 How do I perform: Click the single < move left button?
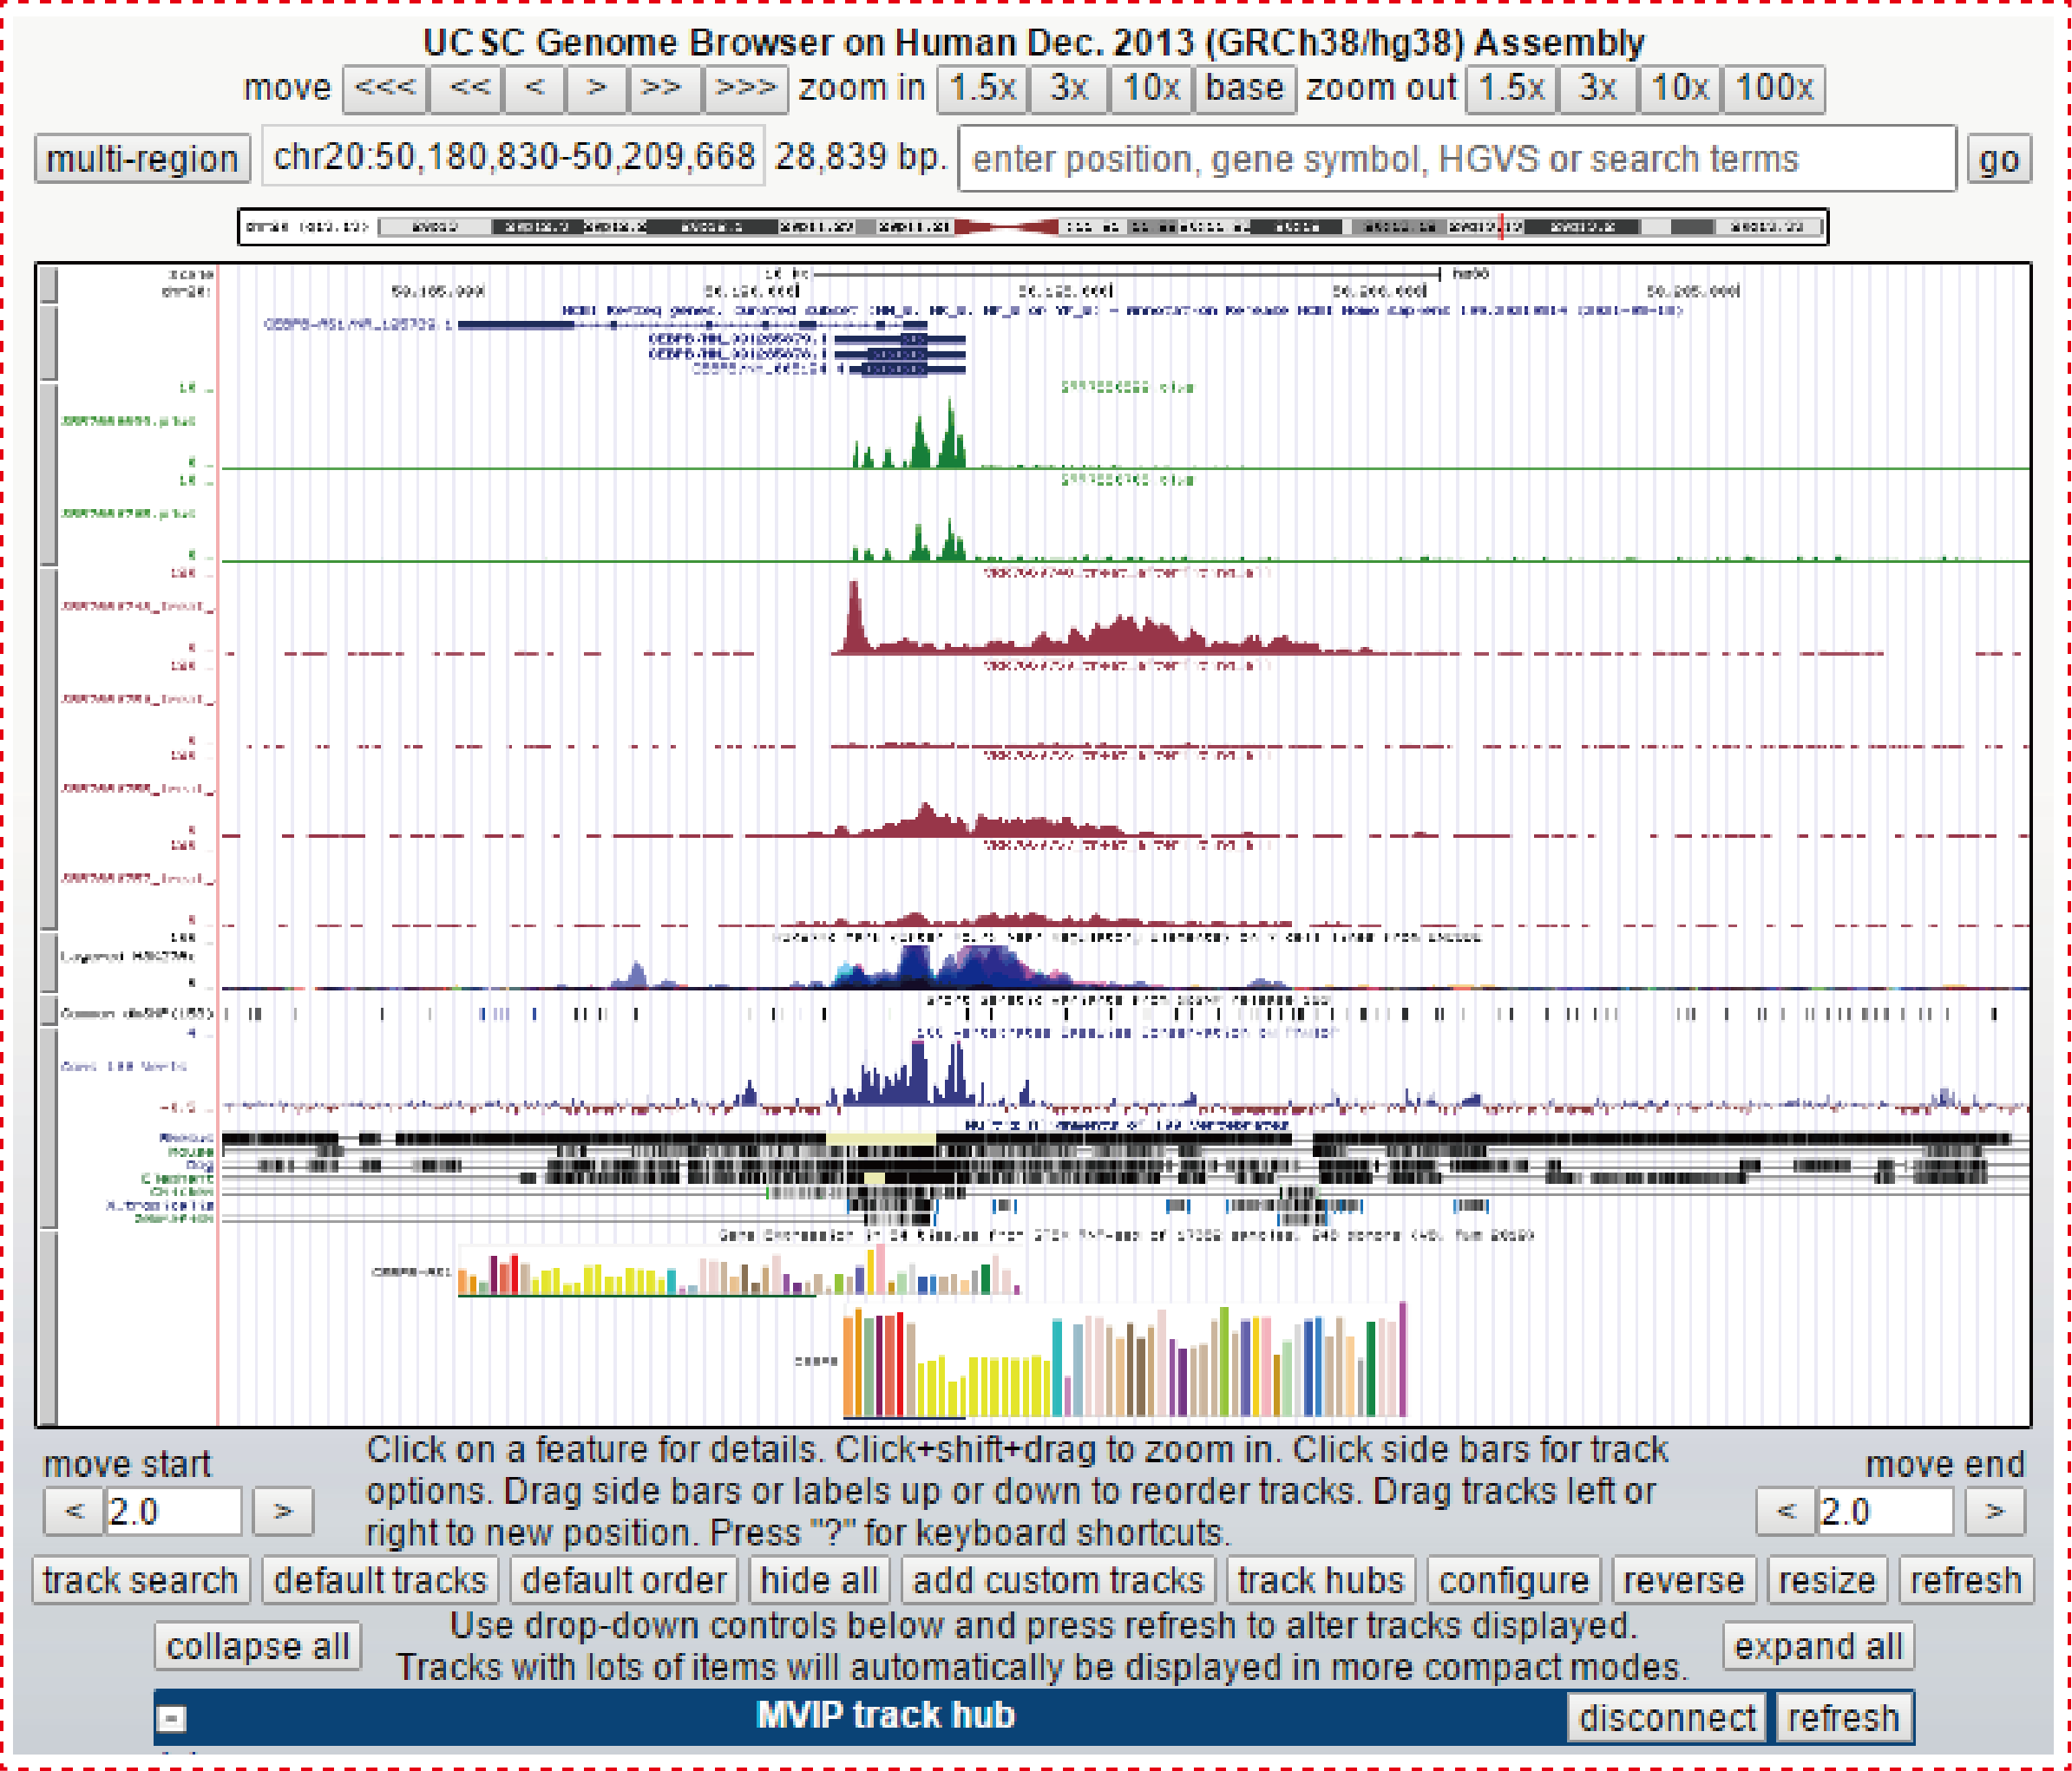tap(535, 89)
